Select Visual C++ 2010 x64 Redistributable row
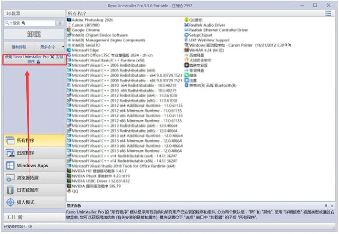 pyautogui.click(x=122, y=85)
